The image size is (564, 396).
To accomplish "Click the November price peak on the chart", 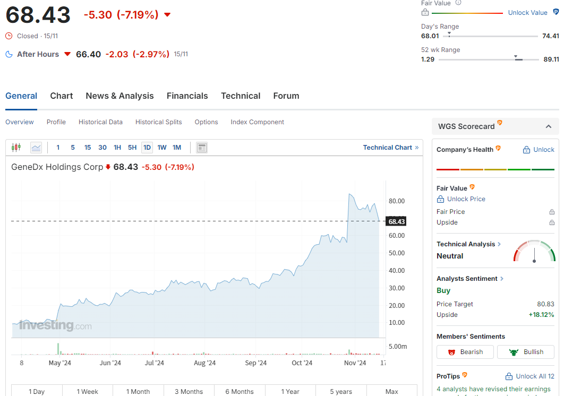I will point(349,195).
